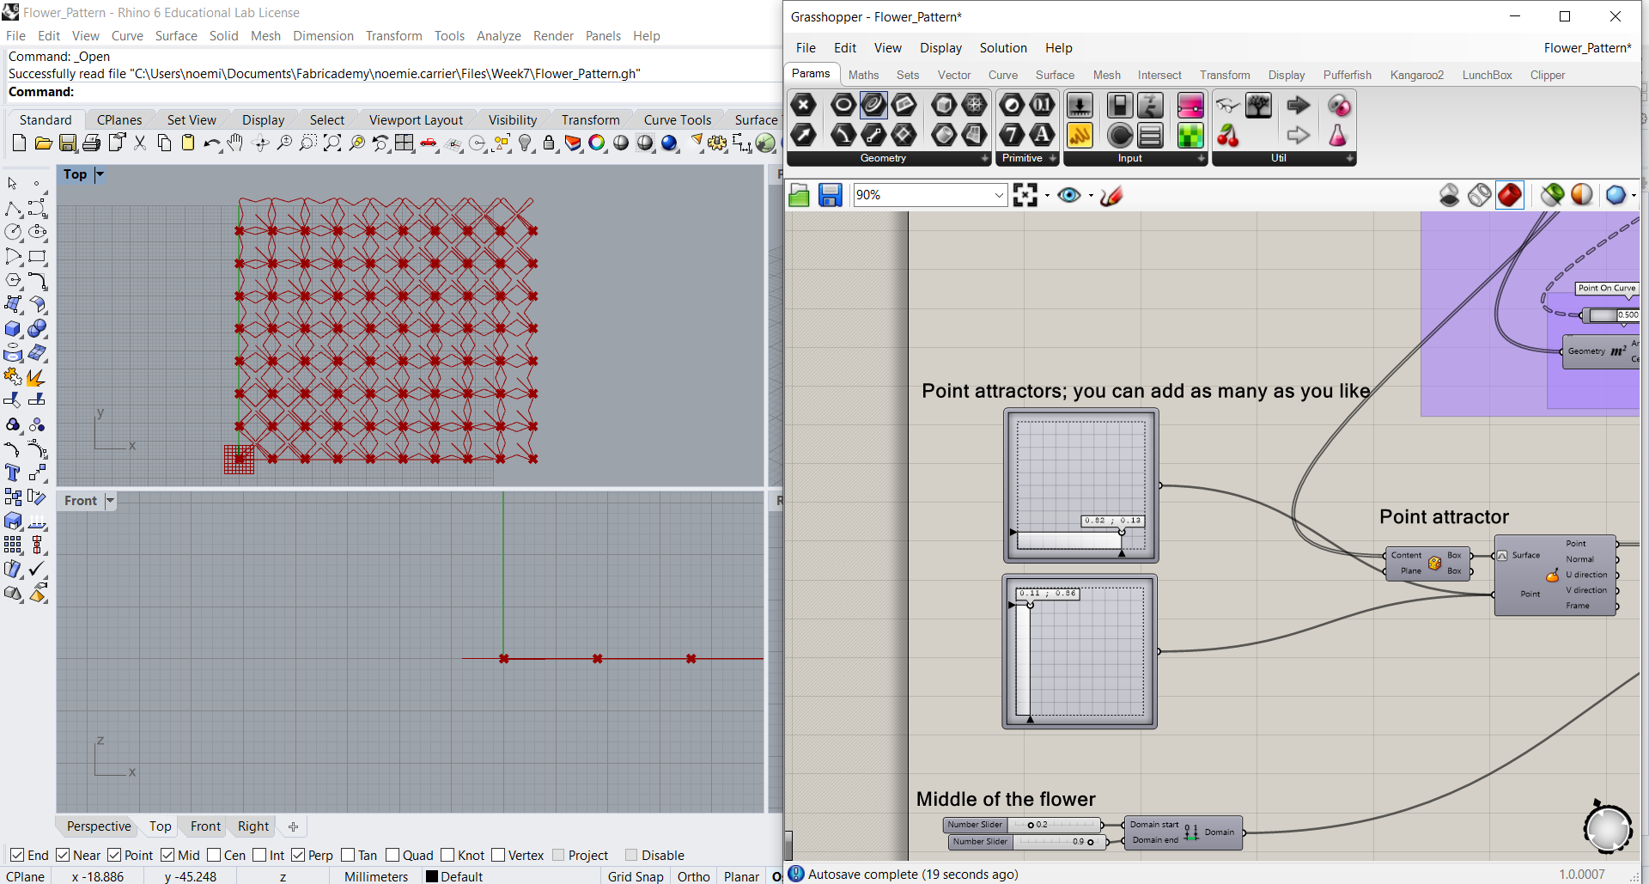The height and width of the screenshot is (884, 1649).
Task: Click the color wheel icon in Rhino toolbar
Action: [597, 143]
